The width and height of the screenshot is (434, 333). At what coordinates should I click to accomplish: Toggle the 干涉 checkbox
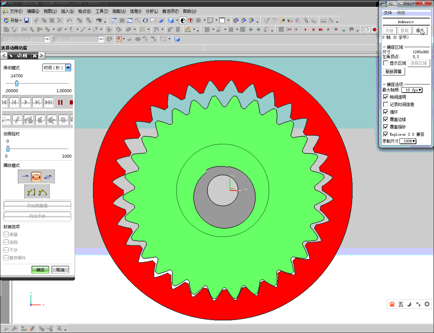6,250
